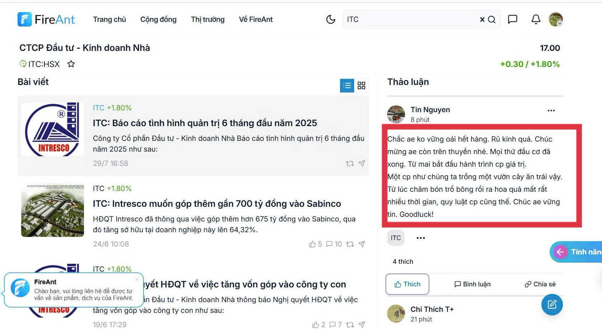Add ITC:HSX to favorites with the star
The image size is (602, 329).
[71, 64]
